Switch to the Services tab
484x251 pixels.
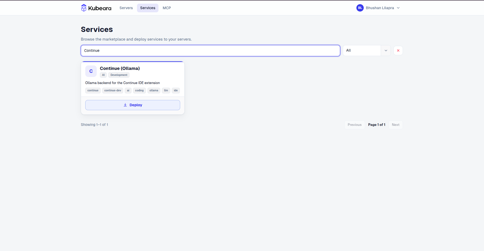tap(147, 8)
